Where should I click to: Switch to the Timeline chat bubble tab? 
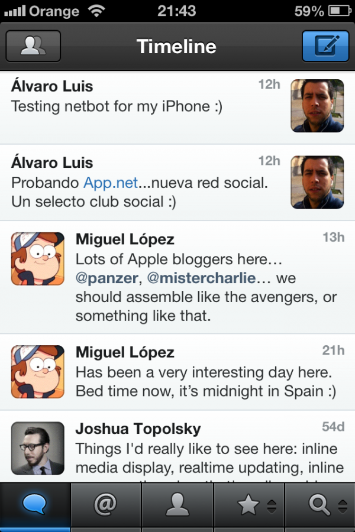coord(35,504)
